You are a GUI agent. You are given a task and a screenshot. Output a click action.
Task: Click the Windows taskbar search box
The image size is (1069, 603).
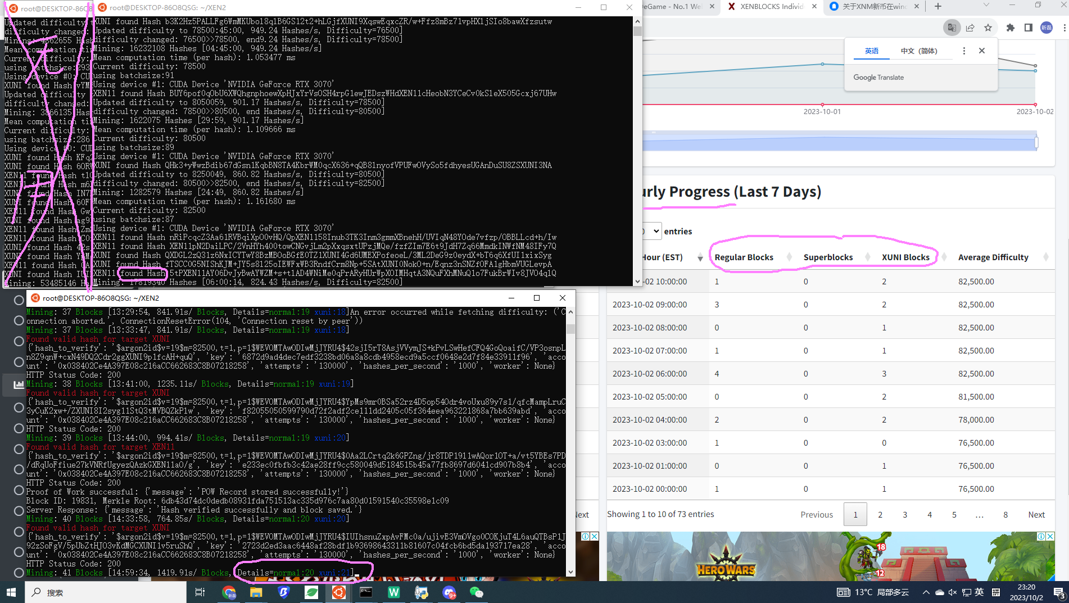(106, 592)
